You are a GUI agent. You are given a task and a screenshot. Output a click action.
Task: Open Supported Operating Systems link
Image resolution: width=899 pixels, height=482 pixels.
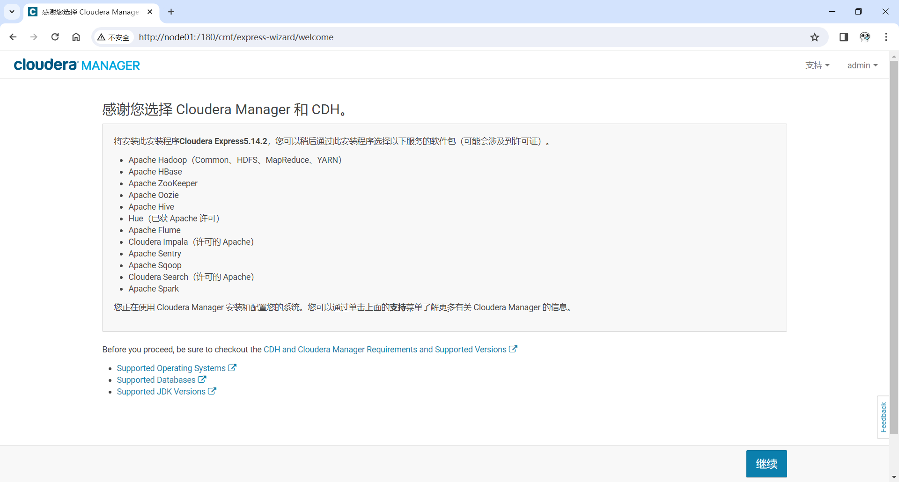click(x=177, y=368)
